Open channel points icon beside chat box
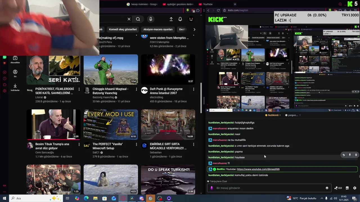The width and height of the screenshot is (360, 202). click(x=338, y=188)
